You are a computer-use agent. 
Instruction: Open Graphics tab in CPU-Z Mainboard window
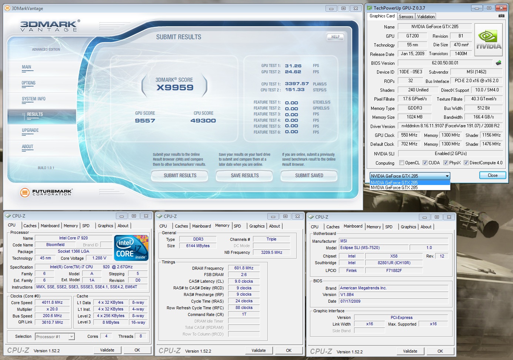pyautogui.click(x=409, y=227)
